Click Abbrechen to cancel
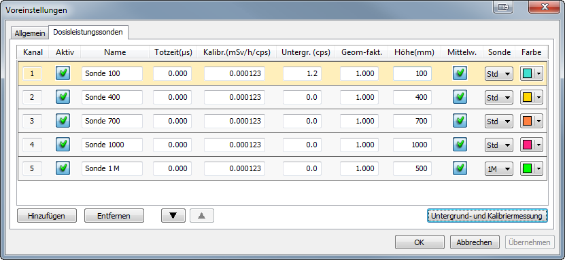Image resolution: width=565 pixels, height=260 pixels. point(475,242)
